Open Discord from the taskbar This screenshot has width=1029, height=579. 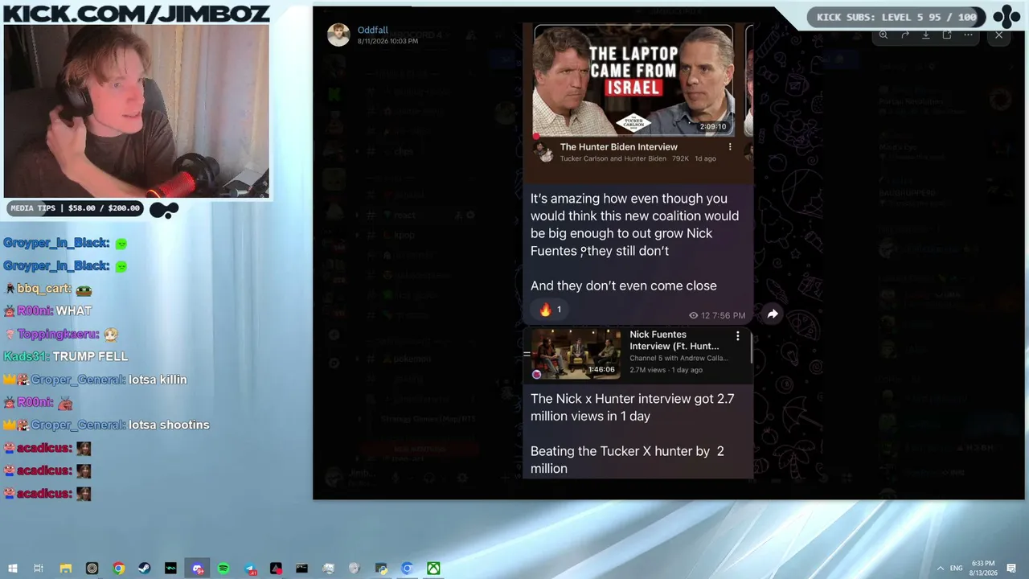coord(198,569)
